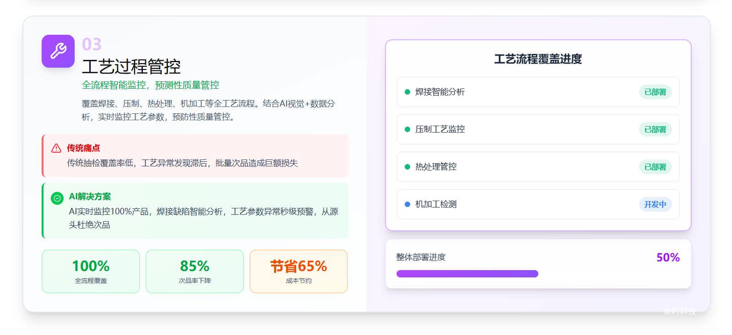
Task: Select the 100% 全流程覆盖 stat card
Action: [x=91, y=271]
